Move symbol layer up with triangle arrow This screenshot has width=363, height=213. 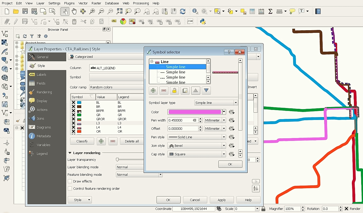coord(196,90)
